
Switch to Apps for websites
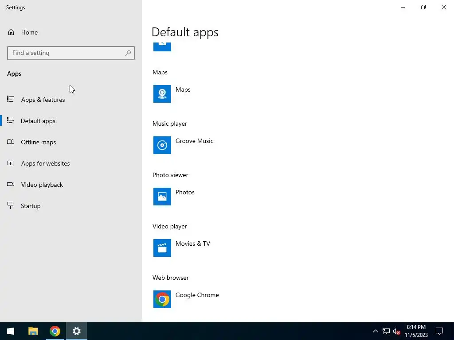(x=46, y=163)
